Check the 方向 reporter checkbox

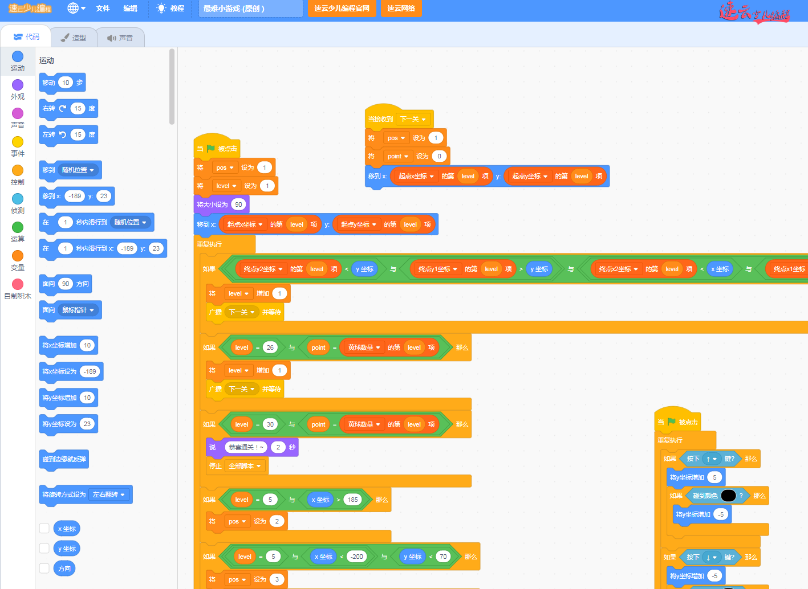click(x=44, y=568)
